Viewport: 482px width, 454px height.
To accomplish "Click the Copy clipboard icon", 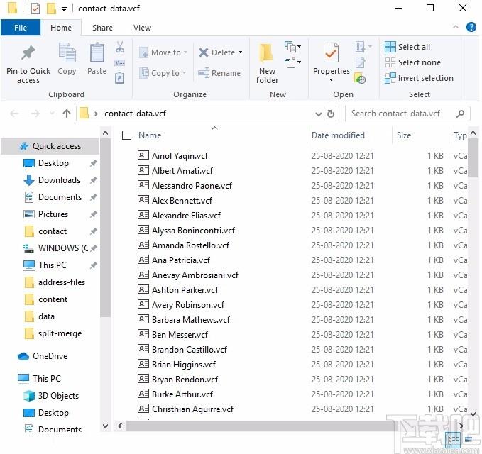I will click(67, 52).
